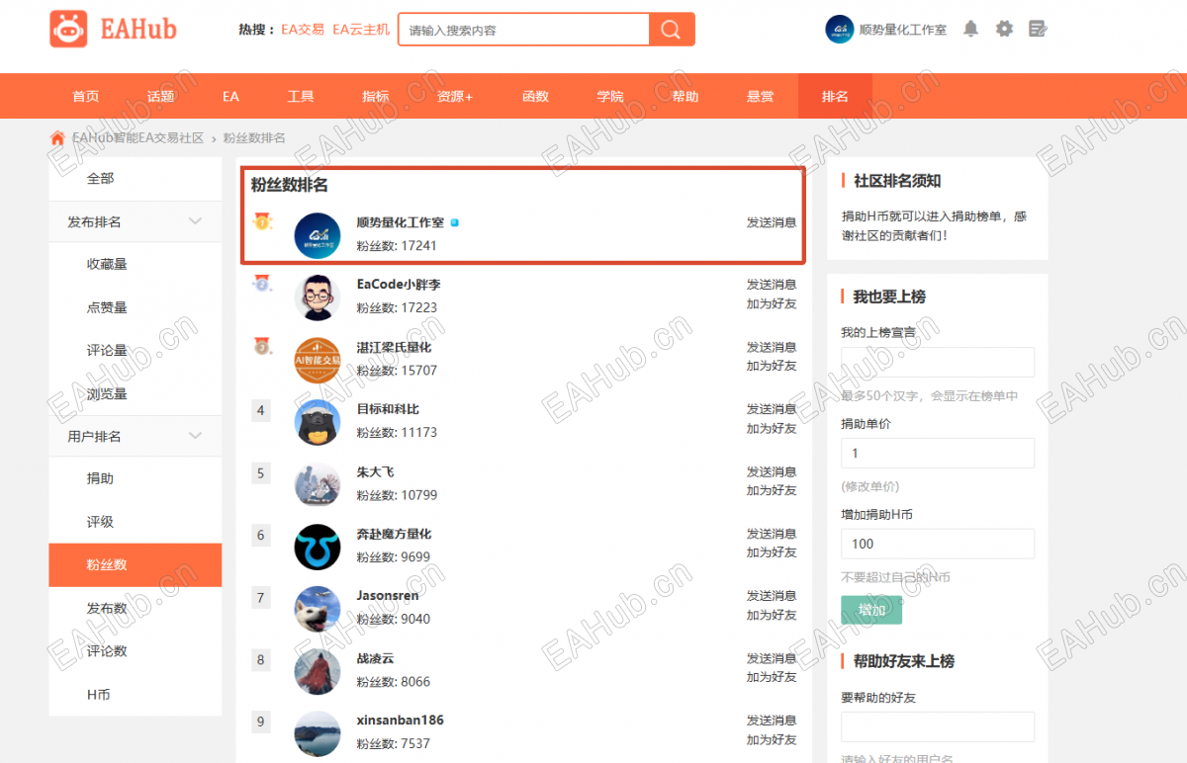
Task: Click hot search link EA云主机
Action: pos(361,30)
